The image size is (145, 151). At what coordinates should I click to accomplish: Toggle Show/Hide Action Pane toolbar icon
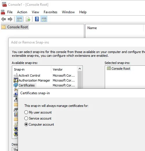click(44, 19)
